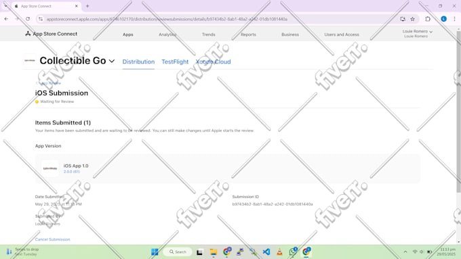Go to Users and Access
This screenshot has height=259, width=461.
point(342,34)
